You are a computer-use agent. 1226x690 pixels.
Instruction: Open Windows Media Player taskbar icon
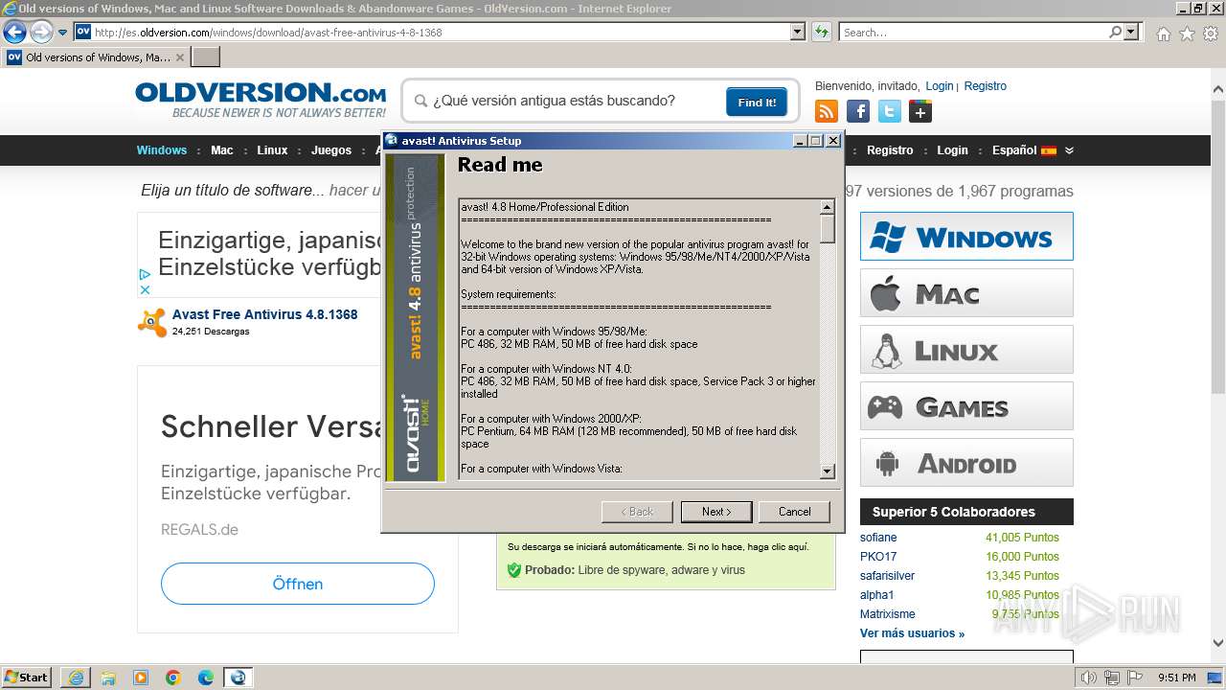[141, 678]
